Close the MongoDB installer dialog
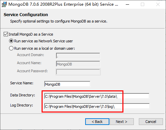The height and width of the screenshot is (130, 166). click(x=158, y=4)
